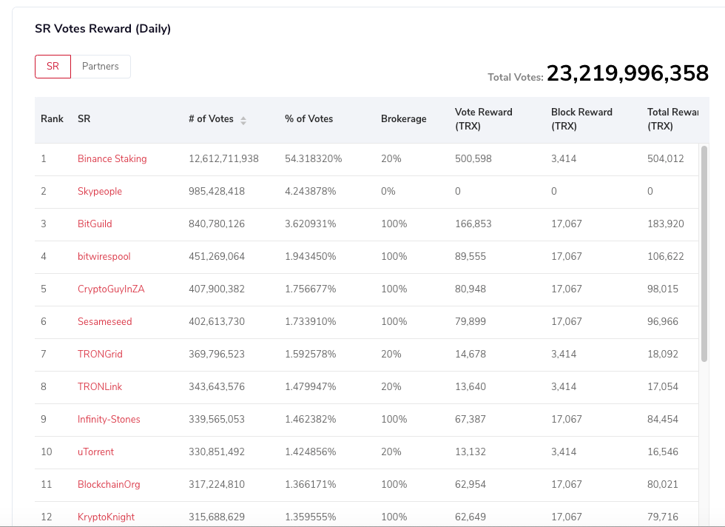Viewport: 725px width, 527px height.
Task: Select vote reward cell 79,899
Action: [x=471, y=321]
